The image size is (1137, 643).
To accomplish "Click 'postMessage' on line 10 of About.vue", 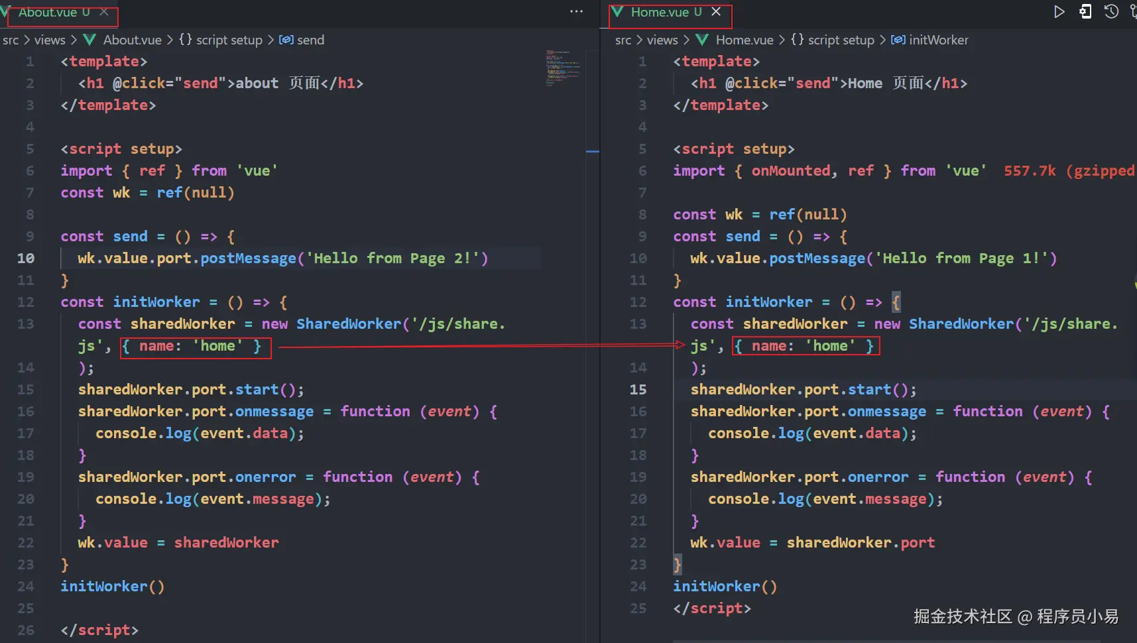I will (249, 259).
